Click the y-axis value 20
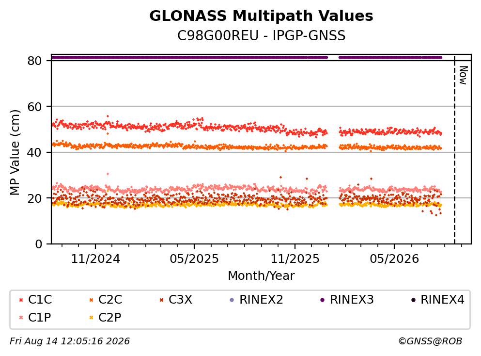This screenshot has width=481, height=356. point(35,198)
